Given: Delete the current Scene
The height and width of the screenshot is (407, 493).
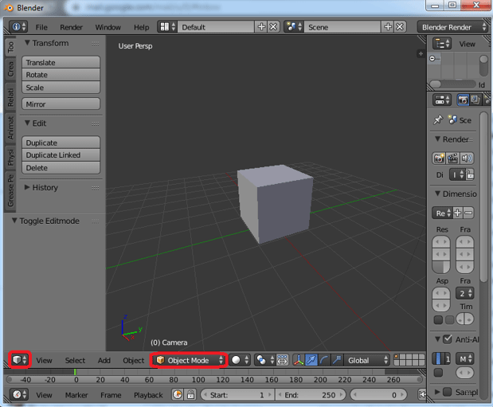Looking at the screenshot, I should click(x=400, y=27).
